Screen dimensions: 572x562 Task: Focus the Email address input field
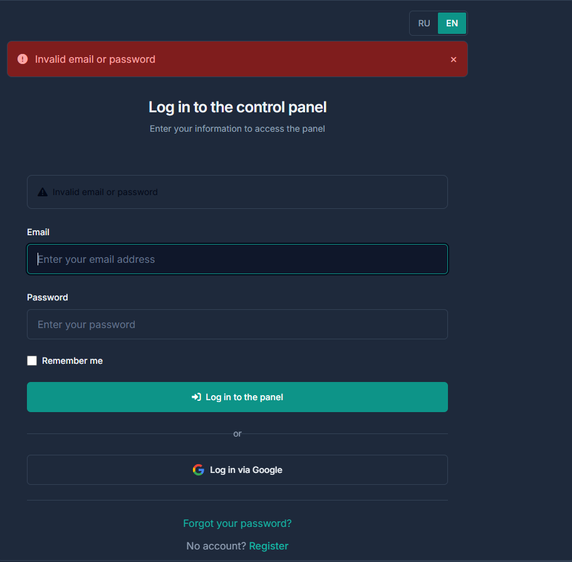pyautogui.click(x=237, y=259)
